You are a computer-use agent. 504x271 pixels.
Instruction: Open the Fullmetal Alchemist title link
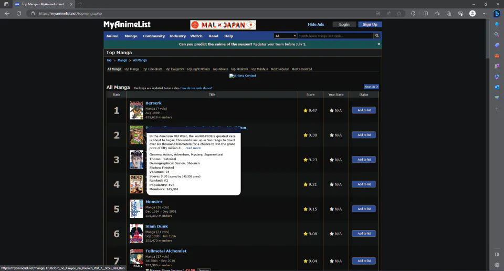click(x=166, y=251)
